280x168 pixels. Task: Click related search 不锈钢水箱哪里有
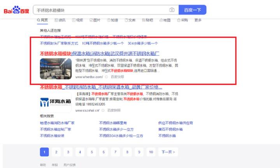(113, 123)
